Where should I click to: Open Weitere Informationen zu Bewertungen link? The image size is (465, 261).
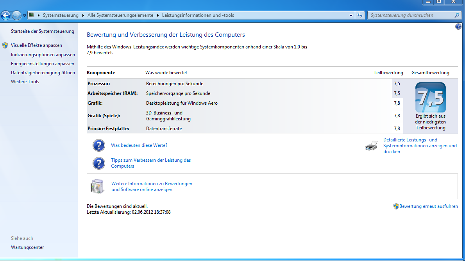(x=152, y=186)
